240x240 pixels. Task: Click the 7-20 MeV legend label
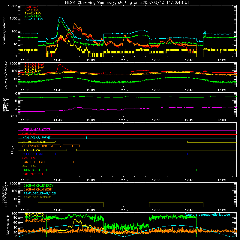[x=32, y=73]
